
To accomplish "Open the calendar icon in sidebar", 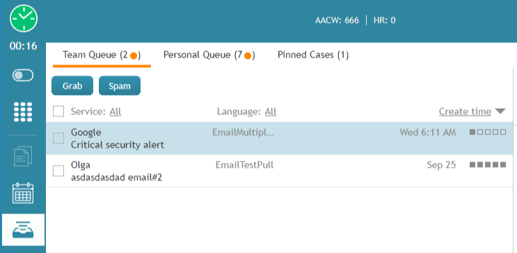I will [23, 193].
